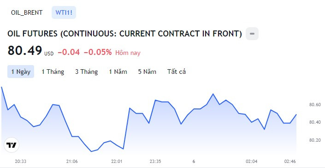Select the WTI1! symbol tab
Screen dimensions: 325x168
64,12
